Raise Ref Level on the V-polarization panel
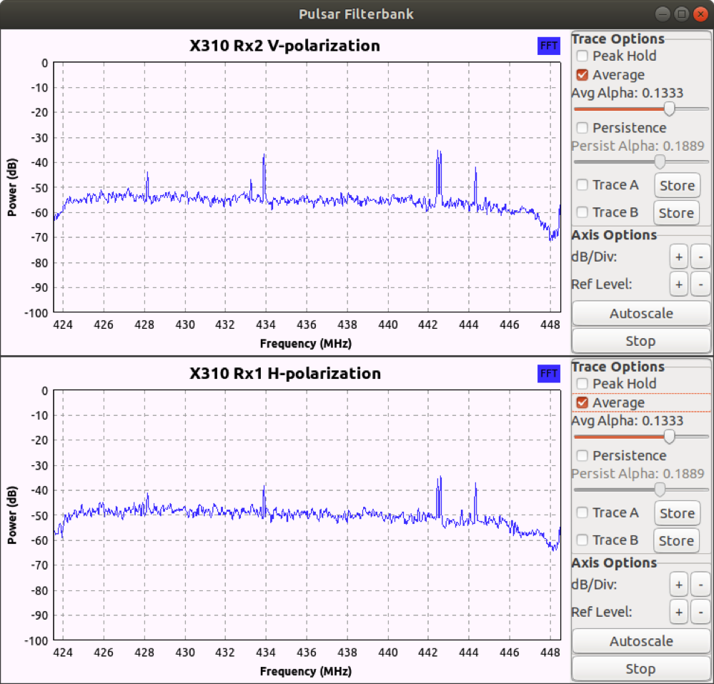Viewport: 714px width, 684px height. [679, 284]
